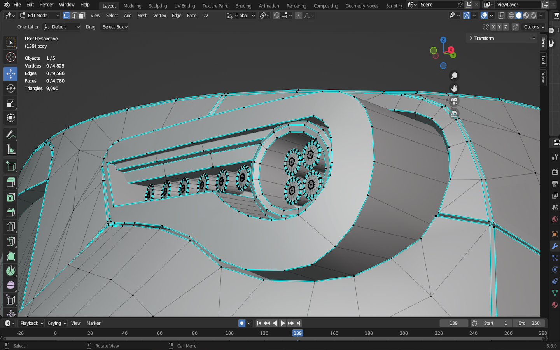Toggle Y axis mirror
Image resolution: width=560 pixels, height=350 pixels.
coord(499,27)
